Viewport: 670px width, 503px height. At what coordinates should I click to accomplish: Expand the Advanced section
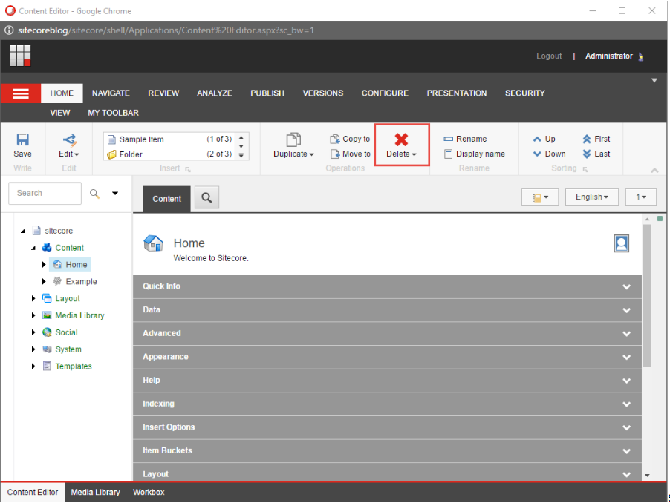(x=387, y=334)
